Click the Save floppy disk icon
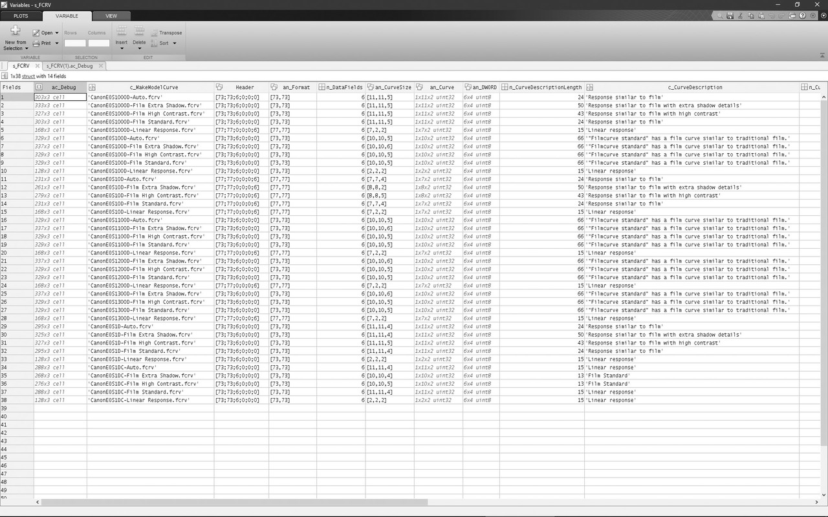The image size is (828, 517). click(x=730, y=16)
